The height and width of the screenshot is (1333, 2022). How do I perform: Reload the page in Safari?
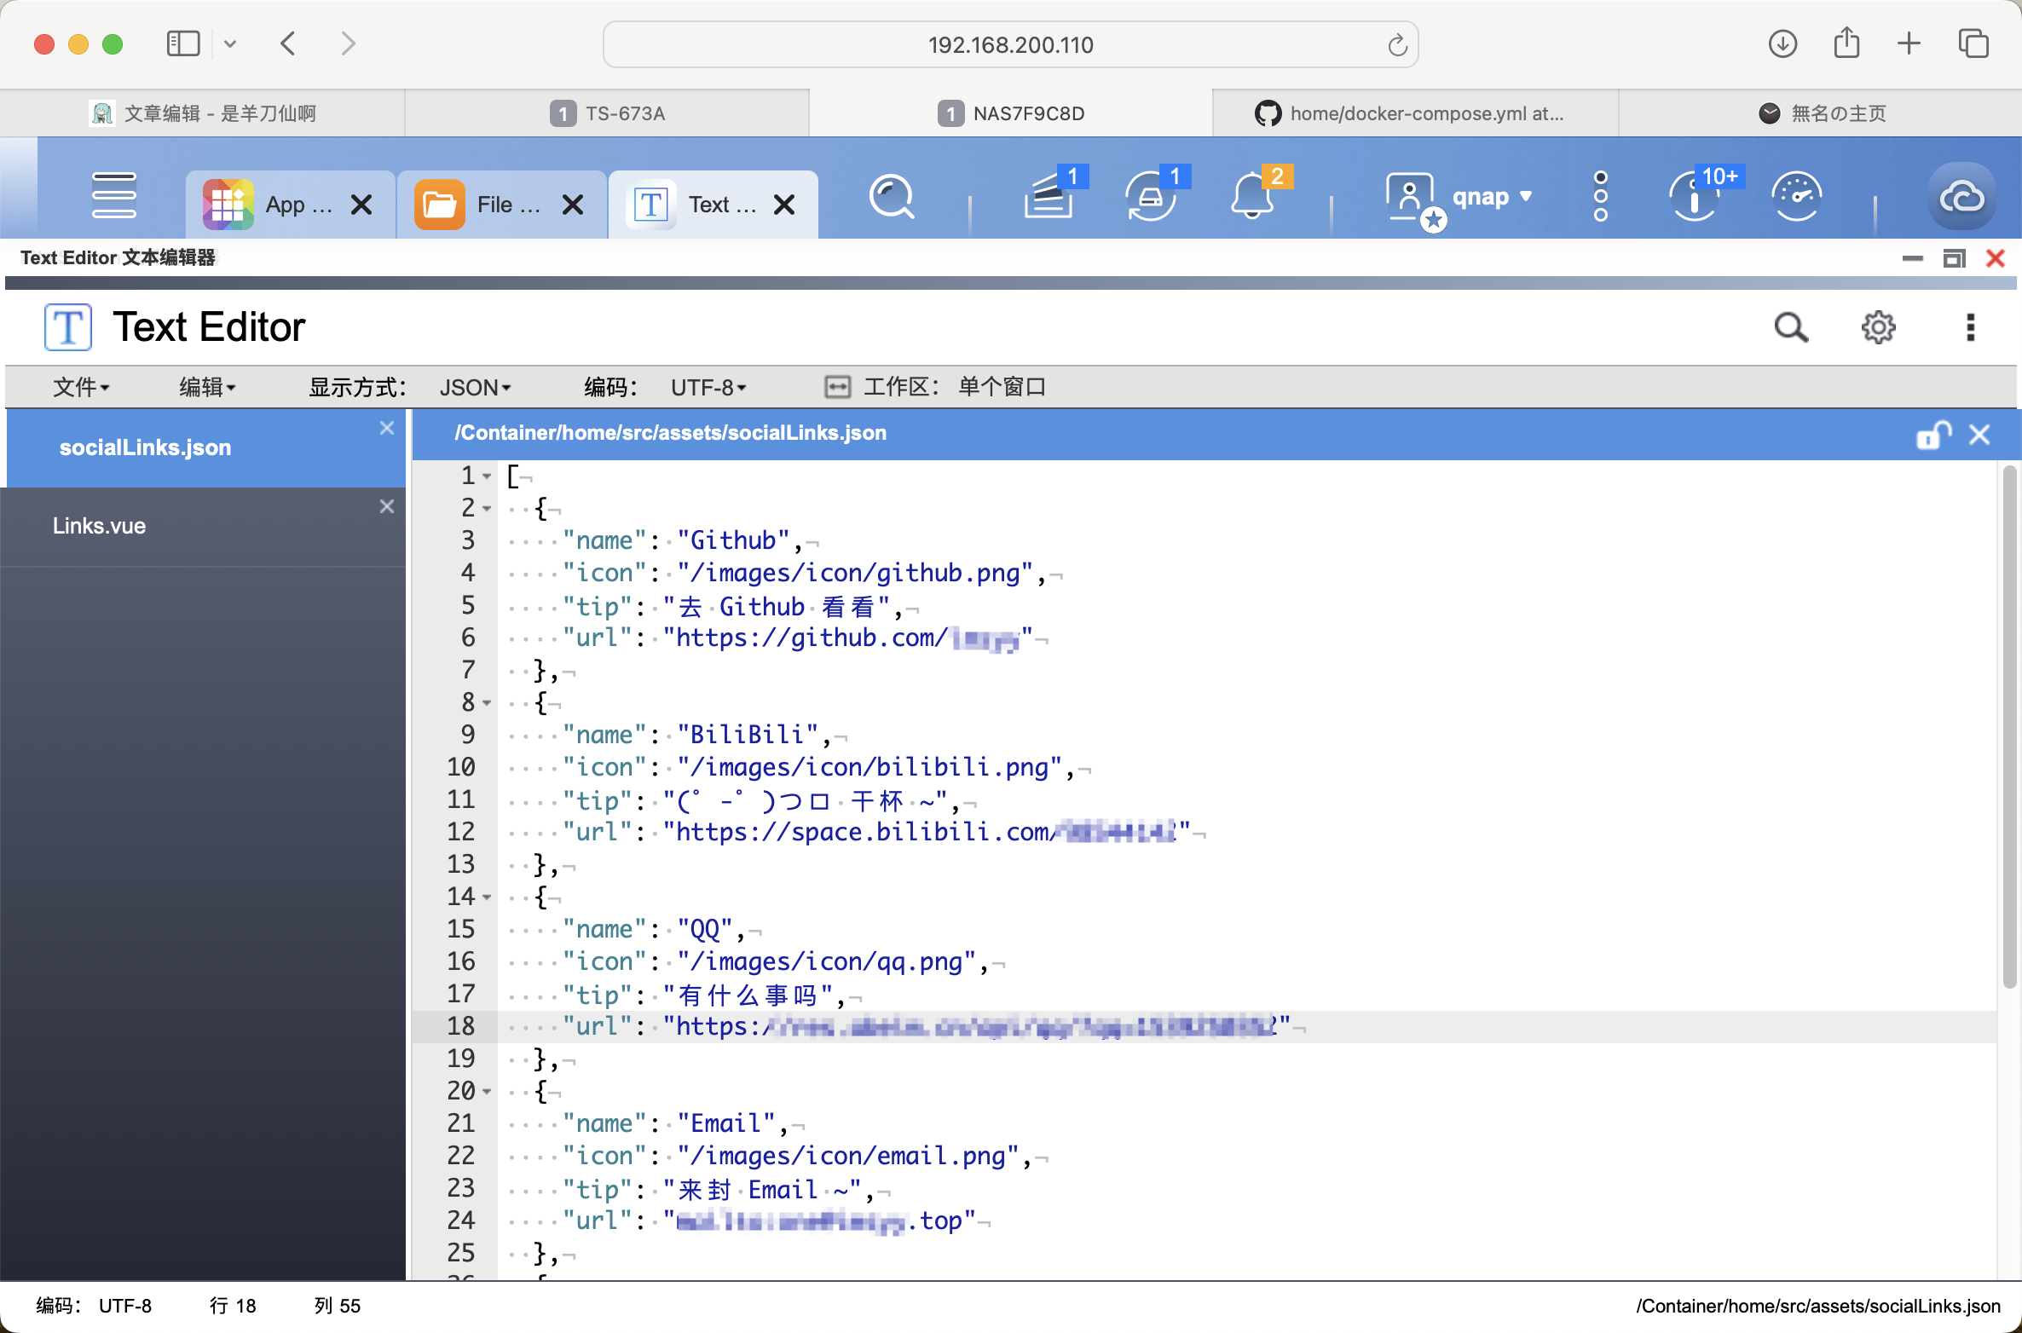[1397, 44]
